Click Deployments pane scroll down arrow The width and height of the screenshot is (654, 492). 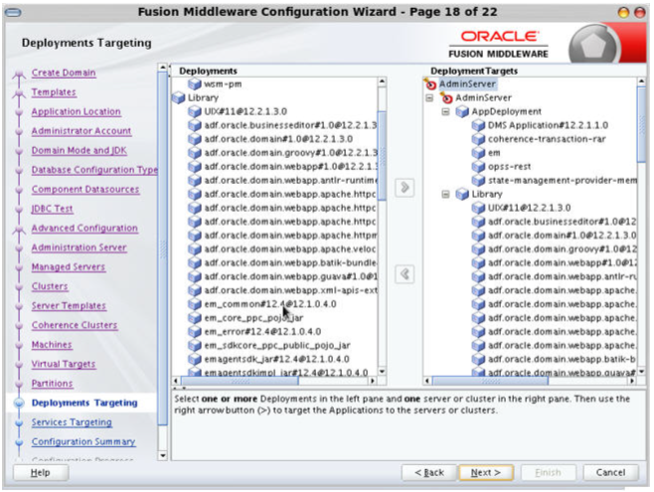tap(382, 371)
